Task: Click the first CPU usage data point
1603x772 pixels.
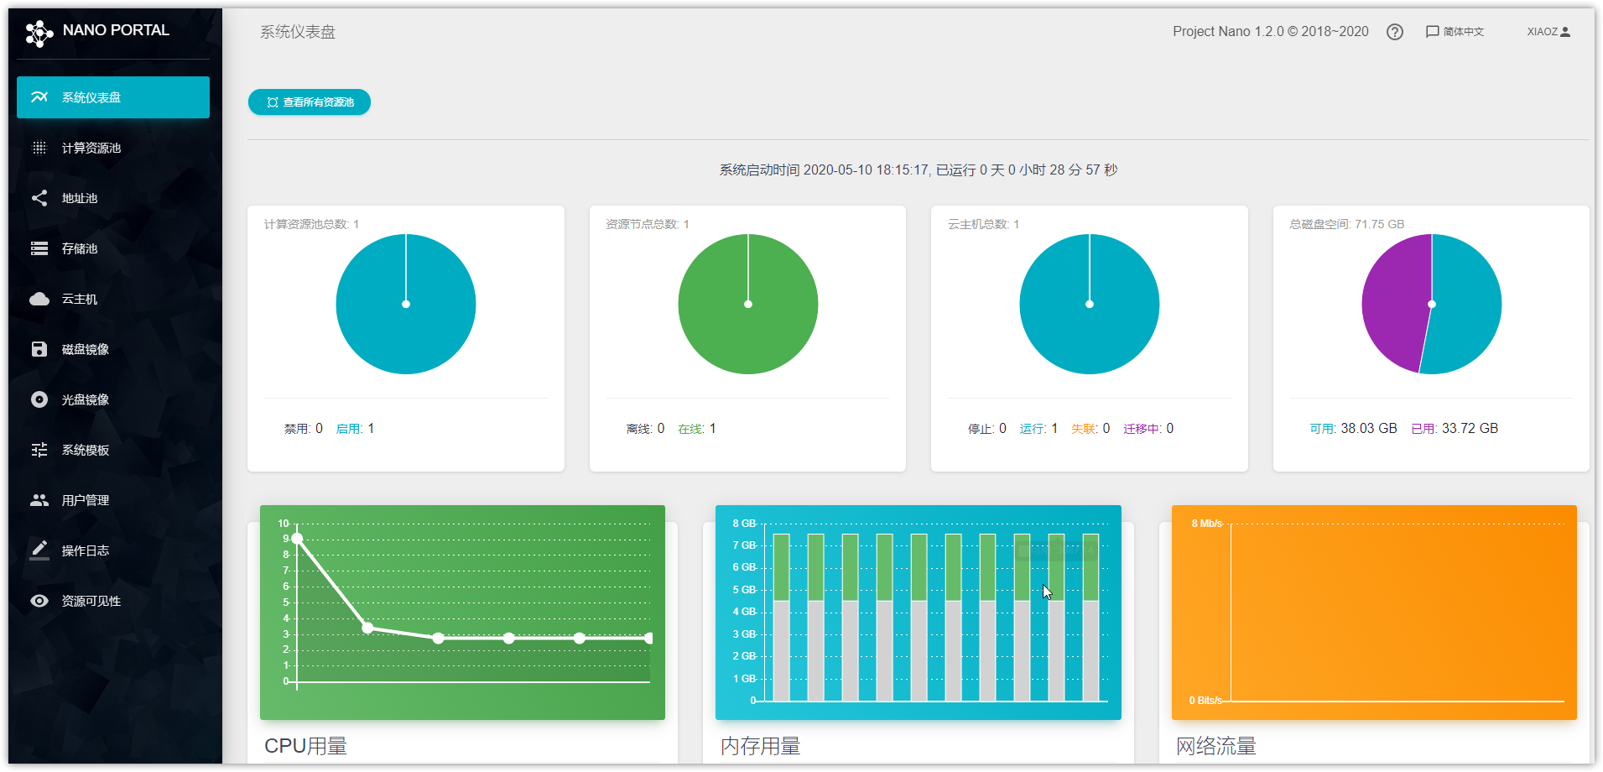Action: click(297, 539)
